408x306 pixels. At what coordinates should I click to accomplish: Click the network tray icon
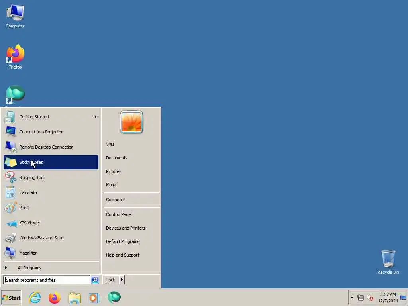click(360, 298)
